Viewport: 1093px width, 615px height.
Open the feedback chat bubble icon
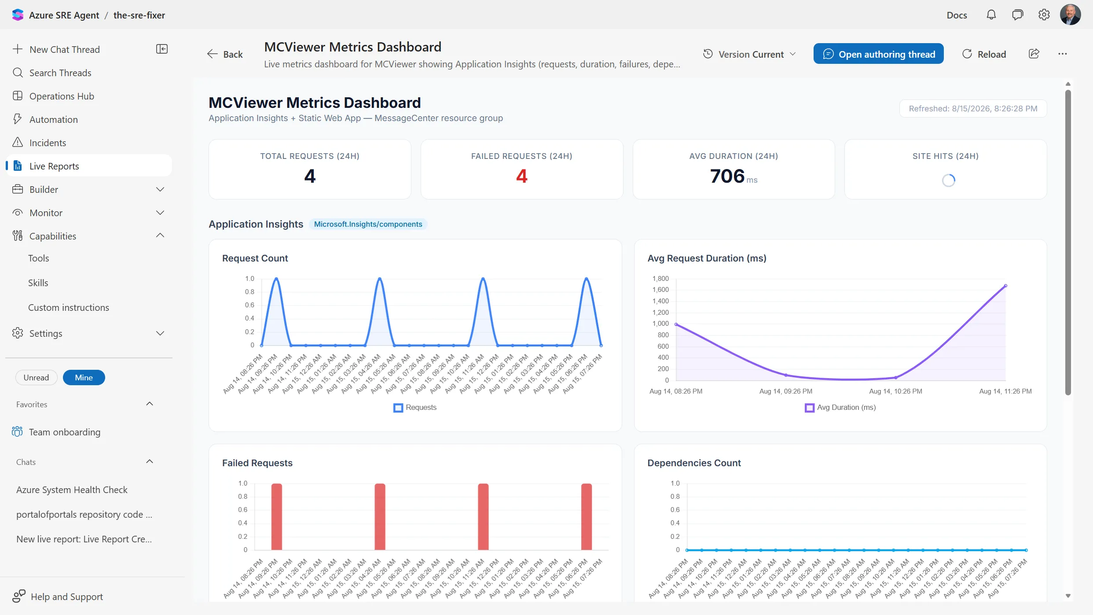[1017, 15]
